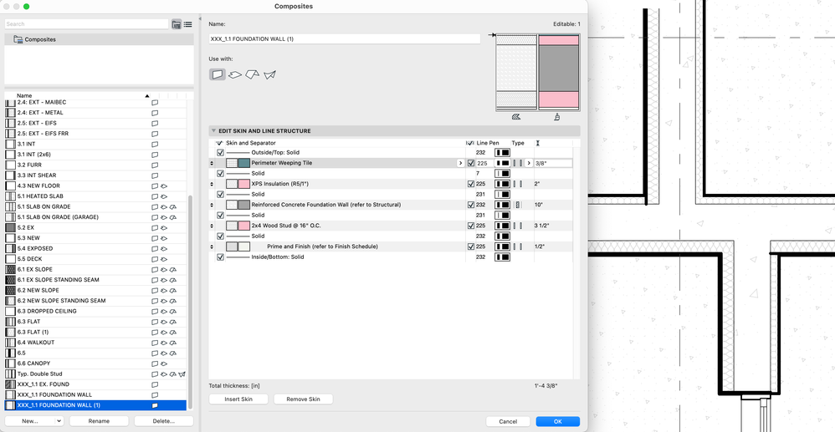
Task: Click pink swatch of 2x4 Wood Stud skin
Action: click(x=244, y=226)
